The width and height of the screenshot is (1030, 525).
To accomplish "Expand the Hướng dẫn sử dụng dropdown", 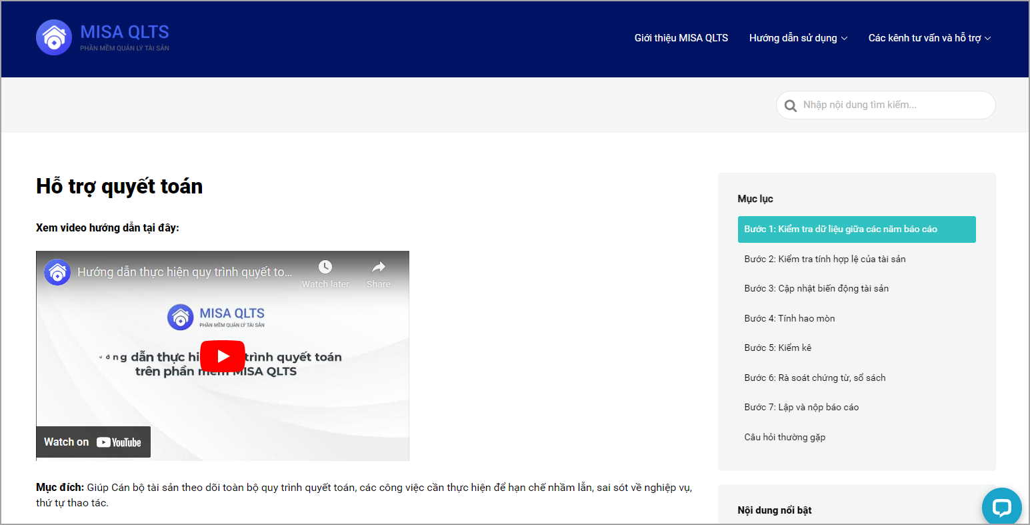I will point(798,38).
